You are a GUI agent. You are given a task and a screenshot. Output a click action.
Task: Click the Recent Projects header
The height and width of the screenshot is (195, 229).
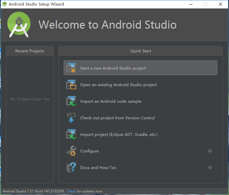30,51
